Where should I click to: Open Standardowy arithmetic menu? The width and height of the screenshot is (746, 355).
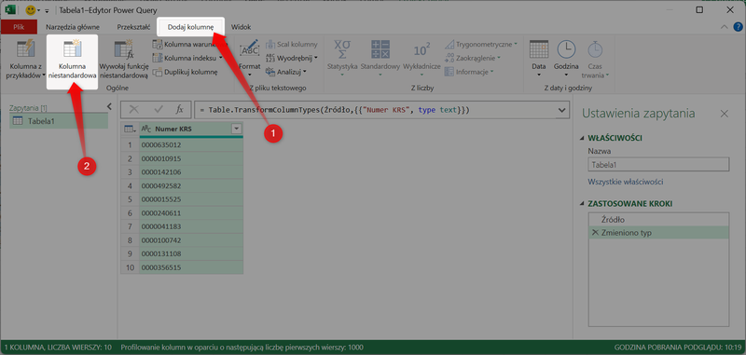click(380, 58)
